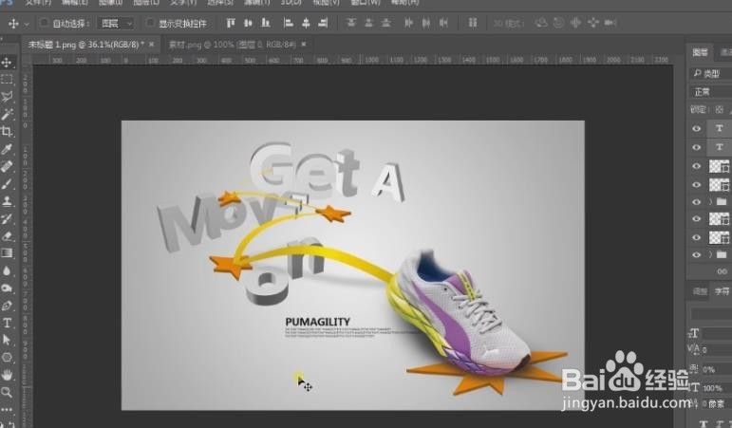732x428 pixels.
Task: Open the 图层 auto-select target dropdown
Action: tap(115, 23)
